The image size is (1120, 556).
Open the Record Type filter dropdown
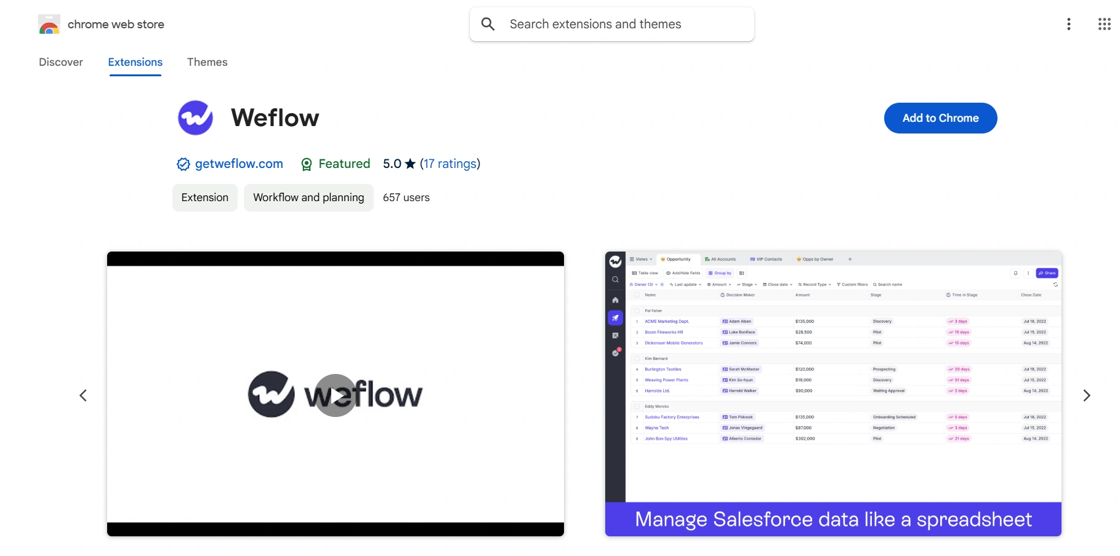pyautogui.click(x=813, y=284)
